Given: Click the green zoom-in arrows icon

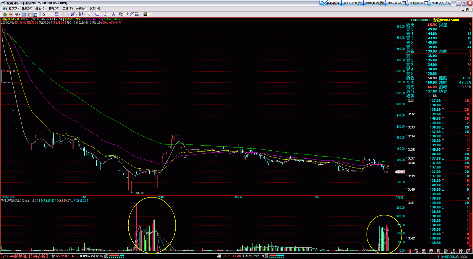Looking at the screenshot, I should (5, 14).
